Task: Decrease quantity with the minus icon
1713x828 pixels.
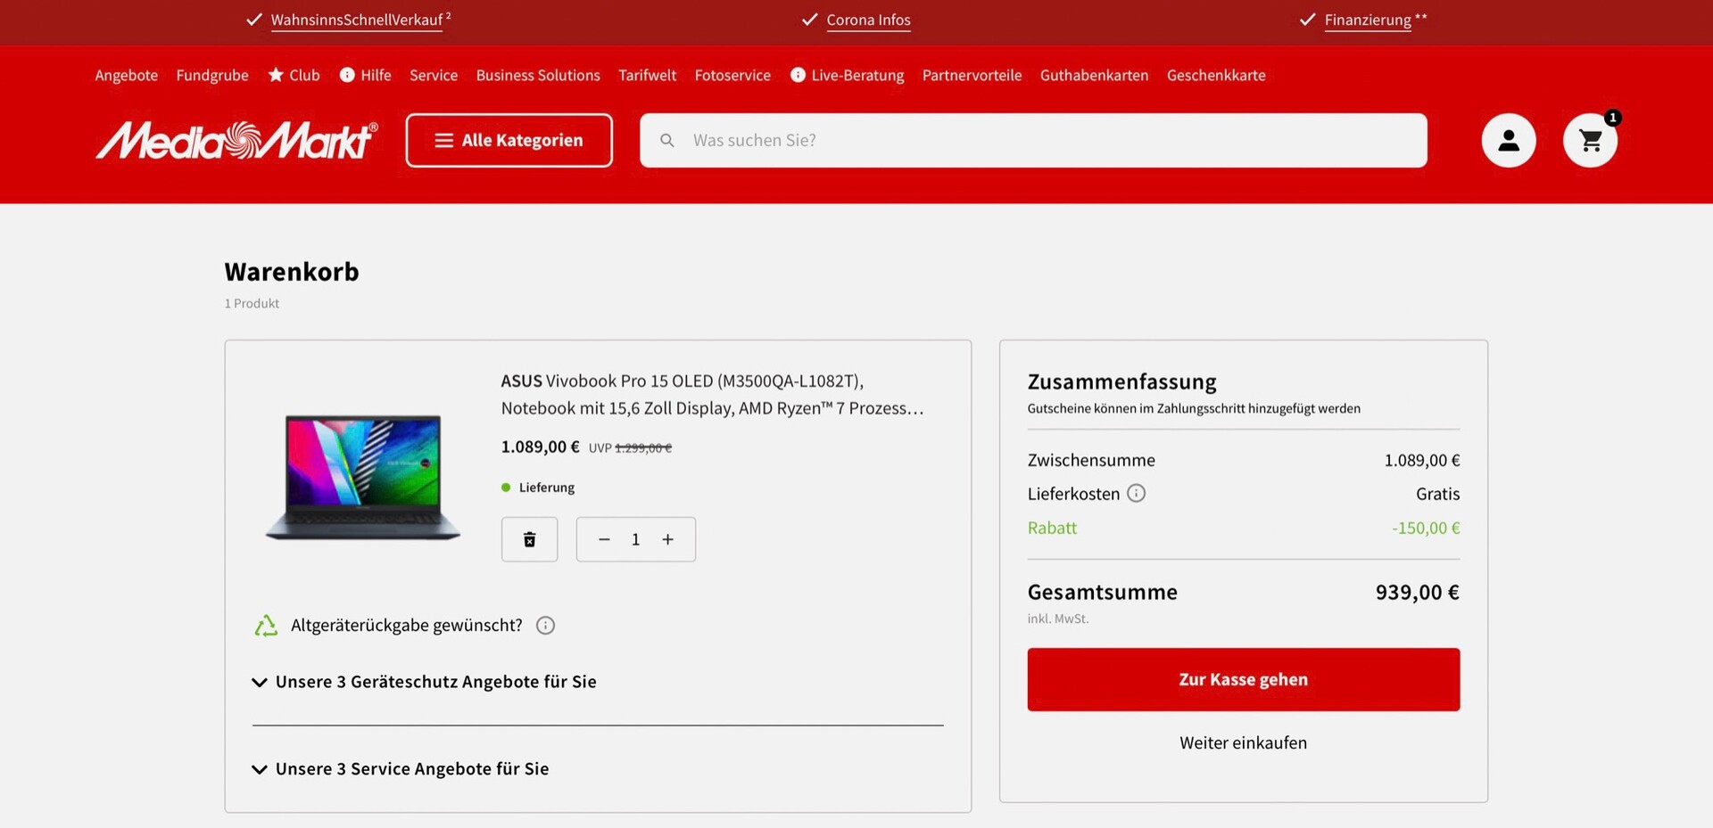Action: pos(604,539)
